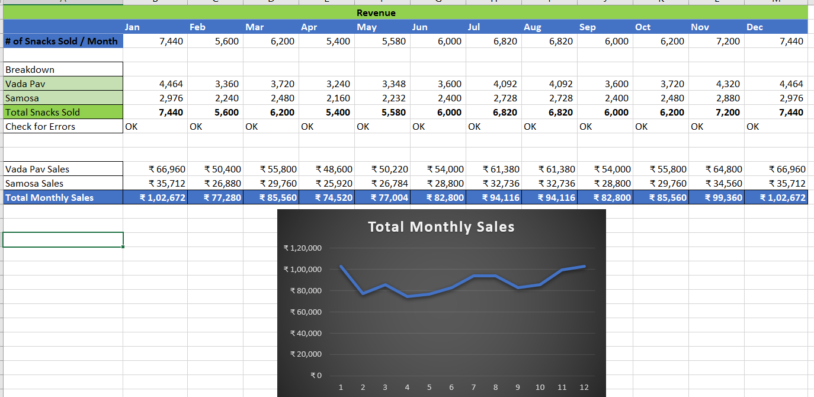Image resolution: width=814 pixels, height=397 pixels.
Task: Click the OK check cell under Dec
Action: pos(776,126)
